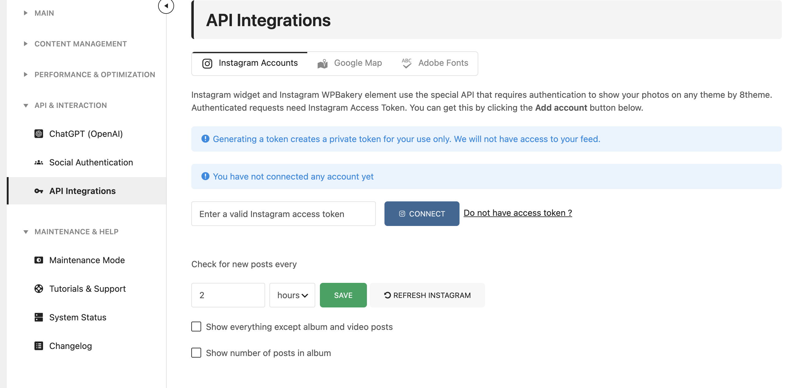The image size is (796, 388).
Task: Click 'Check for new posts every' label
Action: coord(244,264)
